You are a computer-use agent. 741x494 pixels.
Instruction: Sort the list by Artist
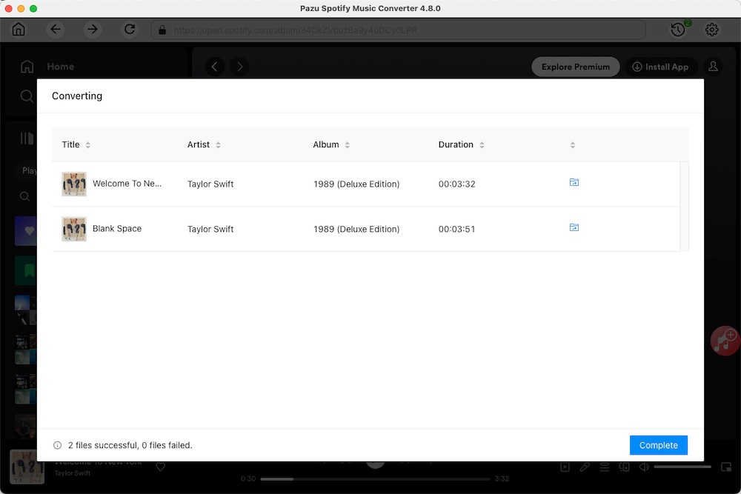(218, 145)
